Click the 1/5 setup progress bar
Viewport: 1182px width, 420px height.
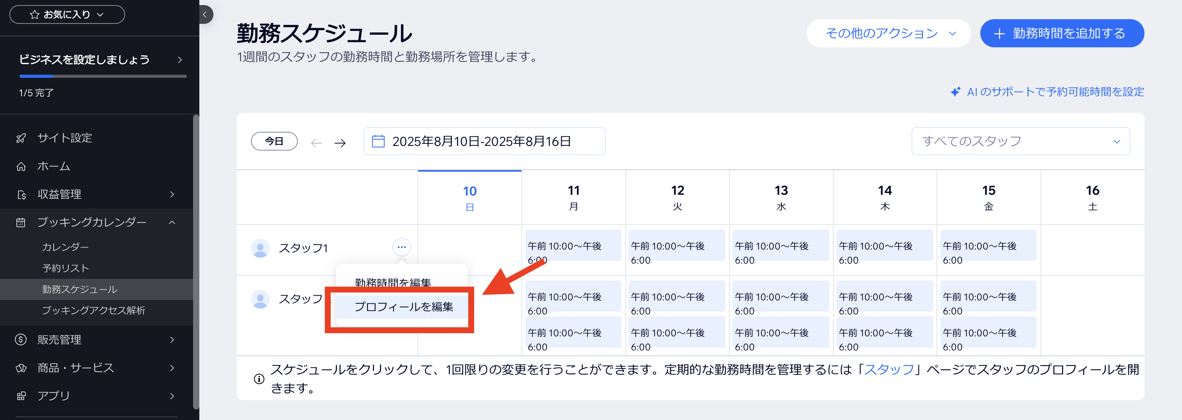tap(102, 76)
